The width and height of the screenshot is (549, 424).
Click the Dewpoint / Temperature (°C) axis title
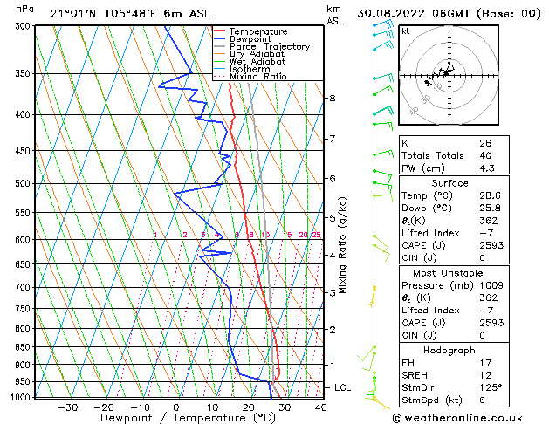pos(188,418)
